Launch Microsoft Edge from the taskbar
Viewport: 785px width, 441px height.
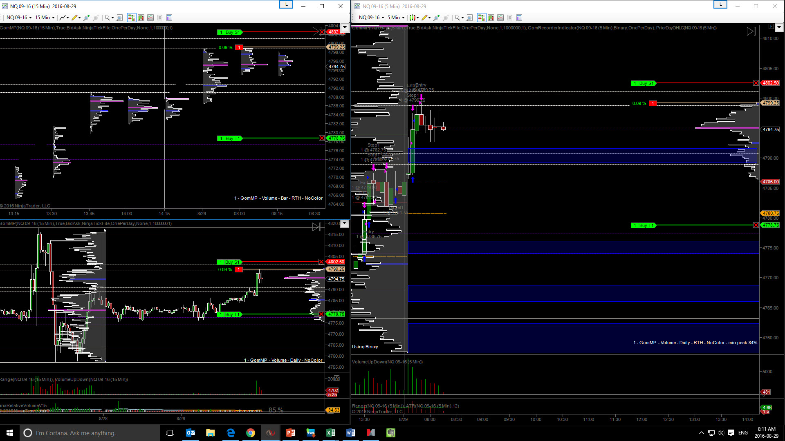pos(231,433)
